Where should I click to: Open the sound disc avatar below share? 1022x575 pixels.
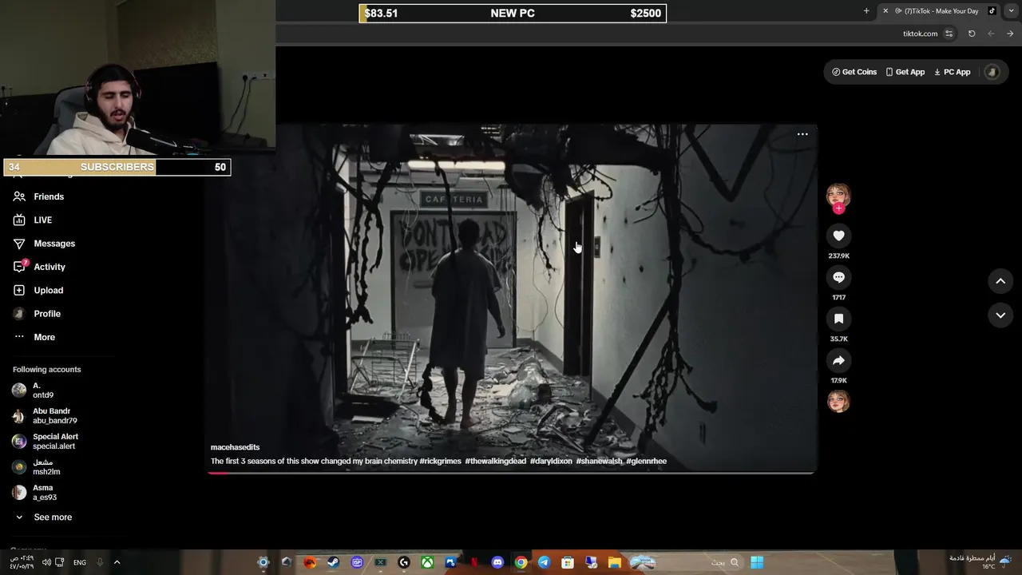(838, 402)
